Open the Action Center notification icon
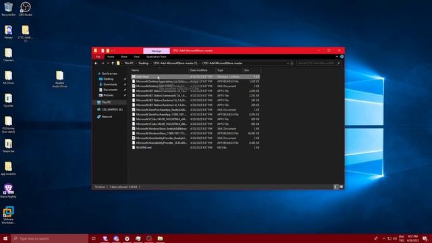Viewport: 432px width, 243px height. coord(425,238)
